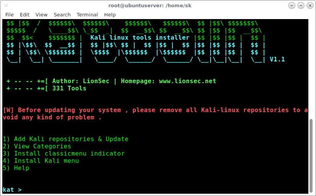Minimize the terminal window

coord(292,5)
